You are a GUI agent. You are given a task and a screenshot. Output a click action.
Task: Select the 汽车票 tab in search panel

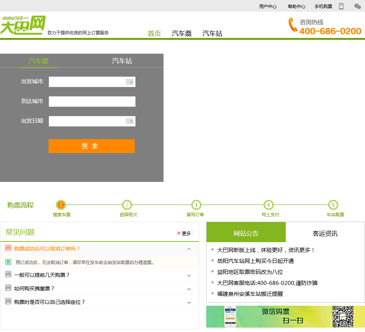pyautogui.click(x=38, y=61)
